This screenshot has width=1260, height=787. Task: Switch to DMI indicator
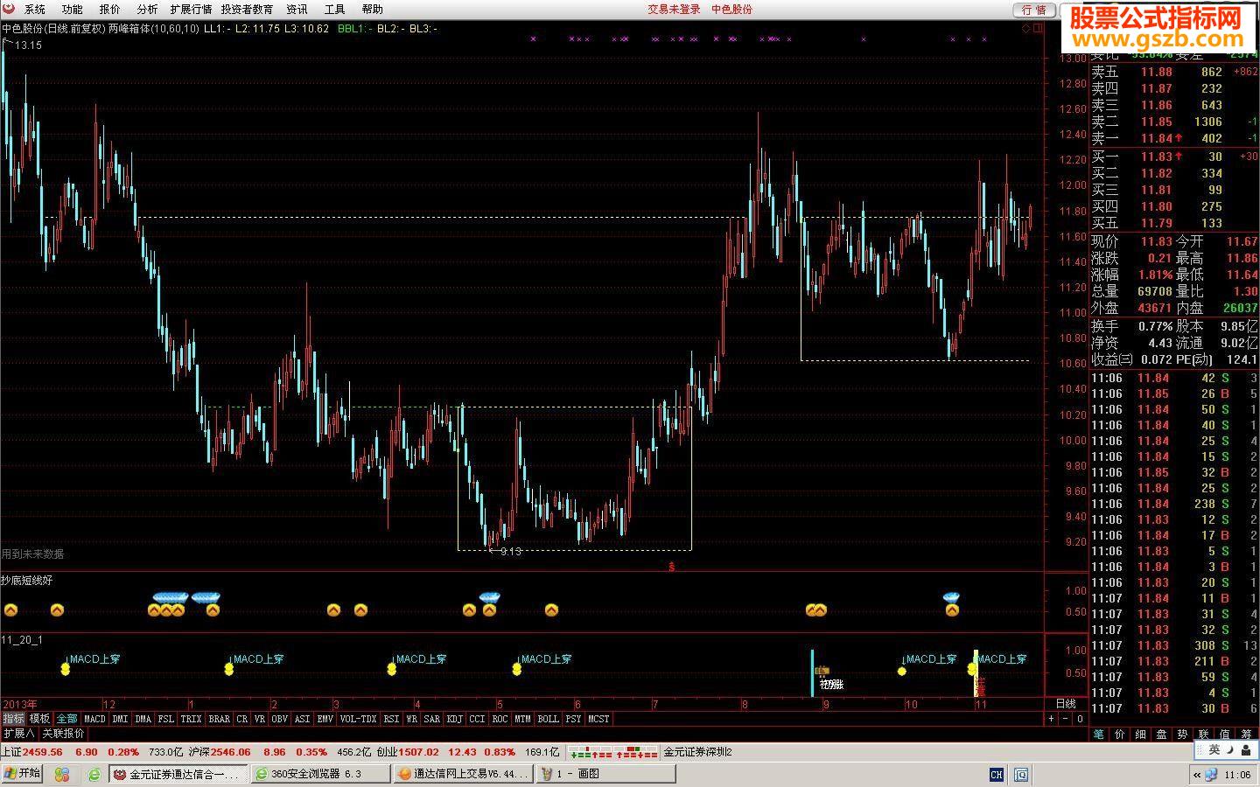tap(120, 719)
